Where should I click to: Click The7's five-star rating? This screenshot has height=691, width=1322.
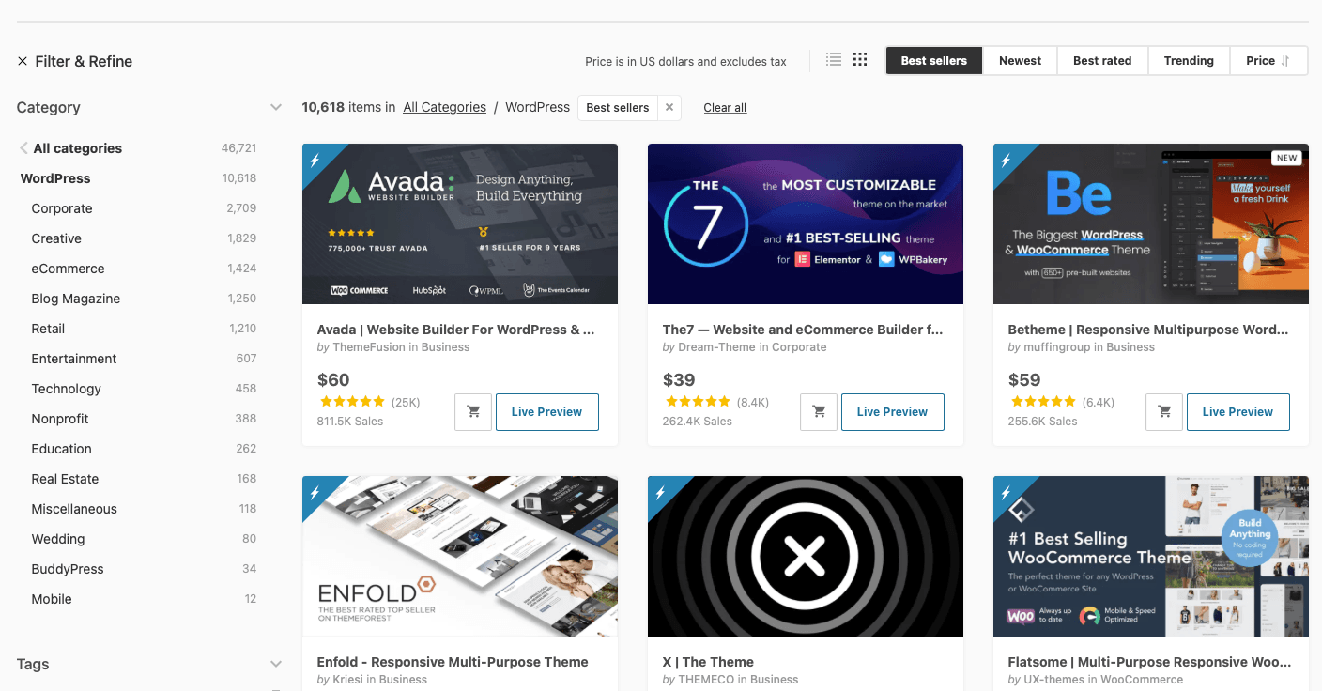pos(698,402)
